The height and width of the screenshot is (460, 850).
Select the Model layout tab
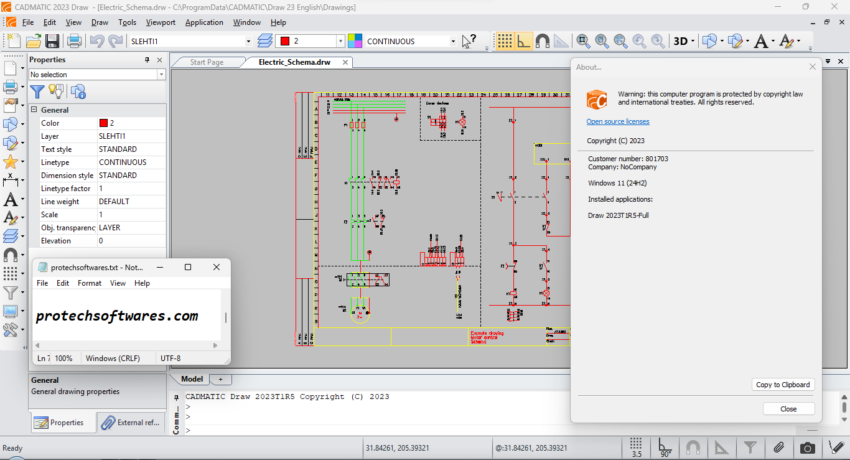(192, 378)
